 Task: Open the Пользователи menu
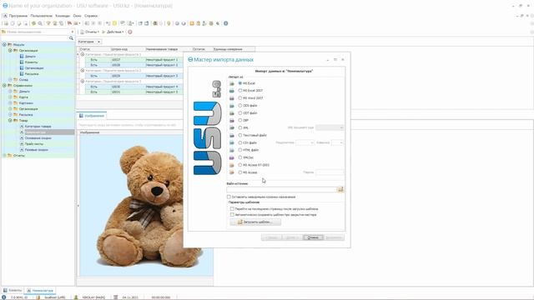coord(41,16)
